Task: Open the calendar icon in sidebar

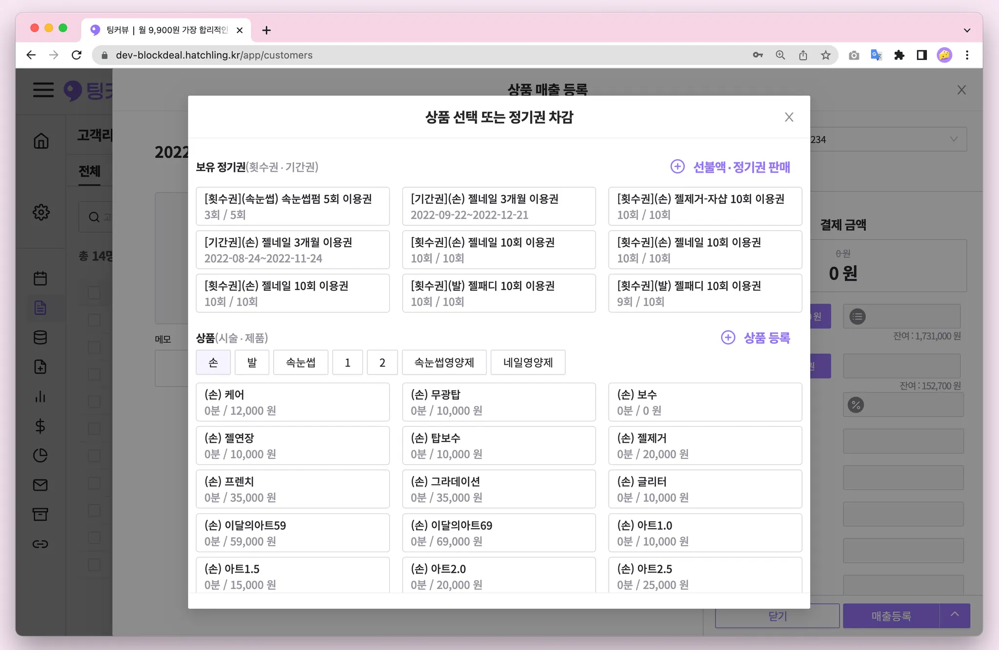Action: point(40,278)
